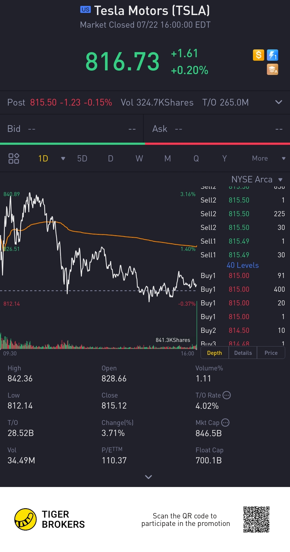This screenshot has height=552, width=290.
Task: Tap the Change(%) 3.71% value
Action: [113, 433]
